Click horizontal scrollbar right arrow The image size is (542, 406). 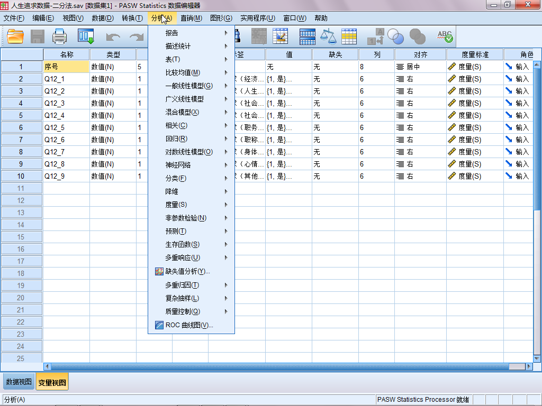[529, 366]
